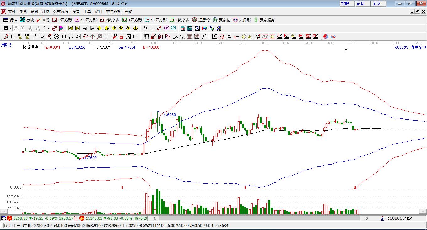Open the 工具 menu
This screenshot has height=230, width=427.
pos(87,12)
